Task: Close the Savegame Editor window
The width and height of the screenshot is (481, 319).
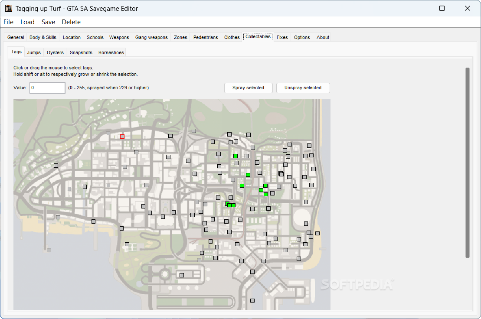Action: [467, 8]
